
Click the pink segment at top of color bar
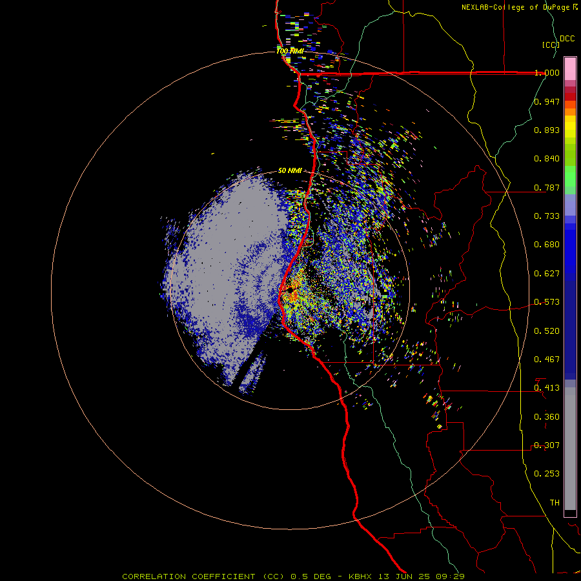[x=570, y=69]
